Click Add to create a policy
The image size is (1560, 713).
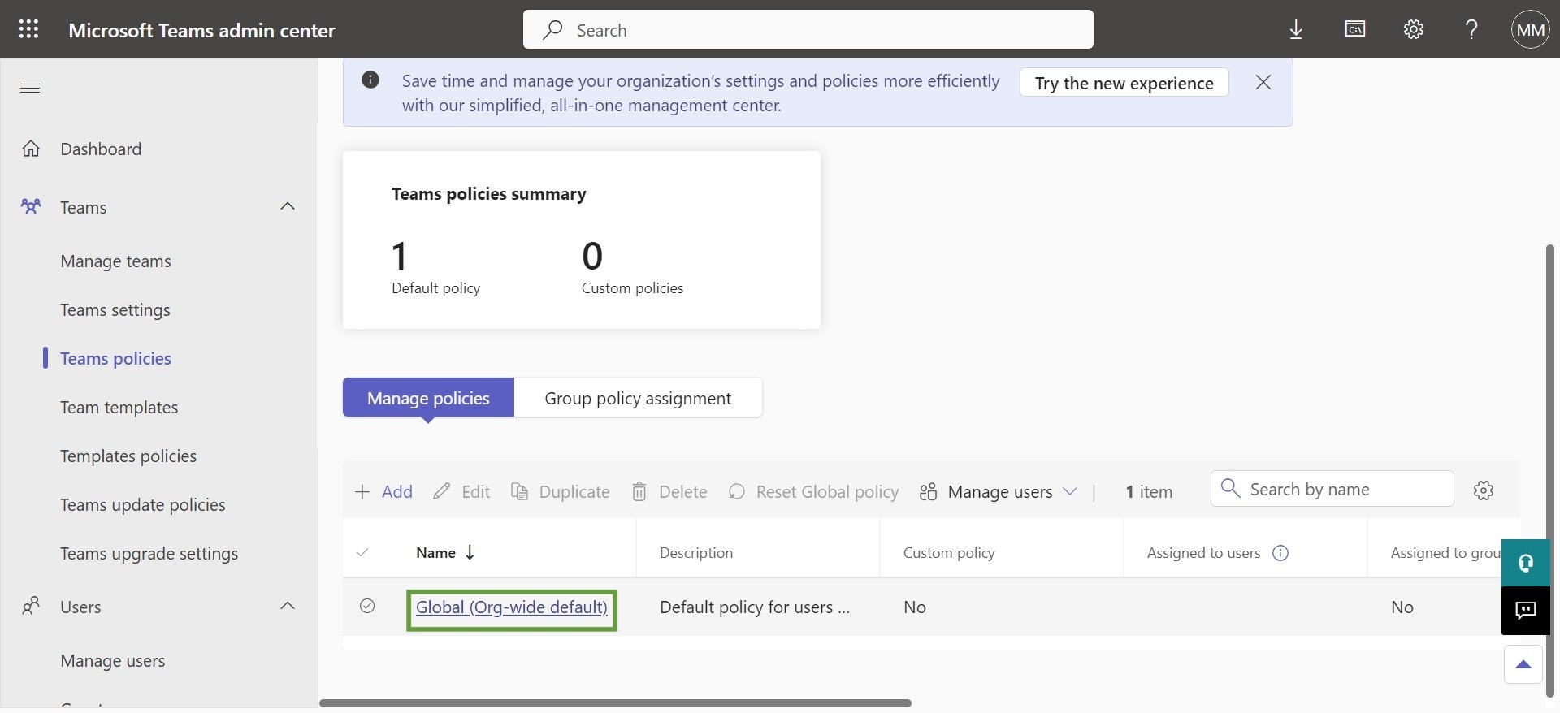384,491
